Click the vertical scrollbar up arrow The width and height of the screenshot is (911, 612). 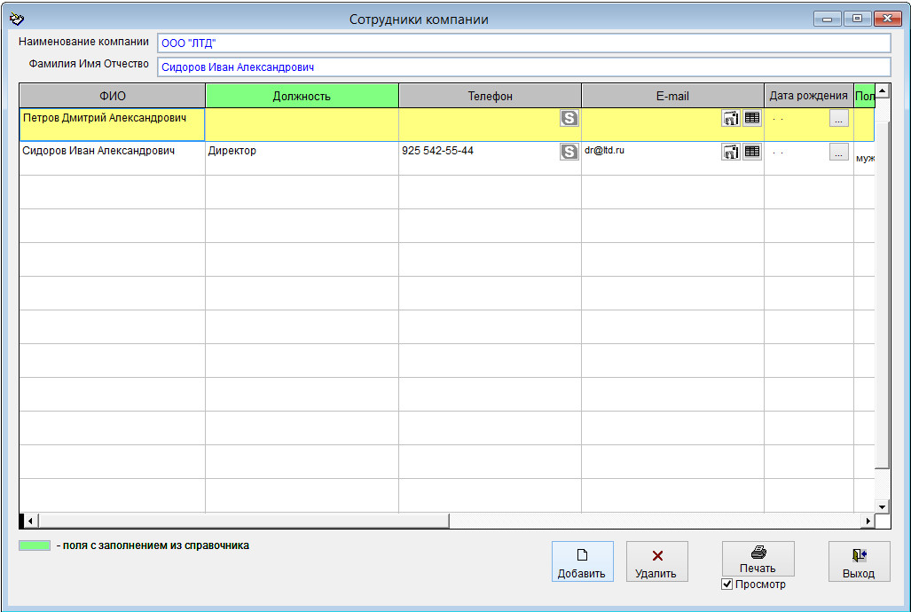[x=883, y=91]
